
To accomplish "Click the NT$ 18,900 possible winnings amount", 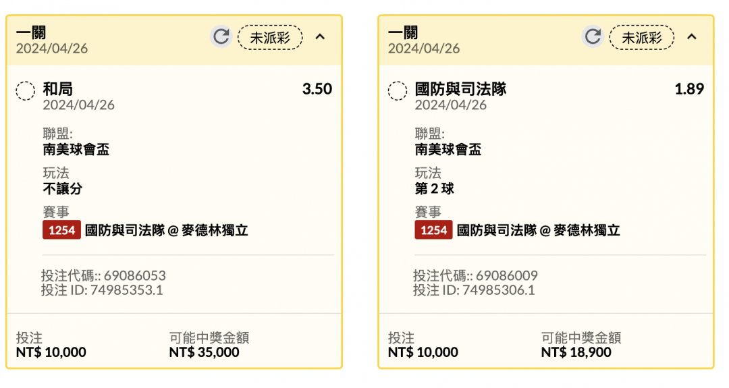I will (576, 352).
